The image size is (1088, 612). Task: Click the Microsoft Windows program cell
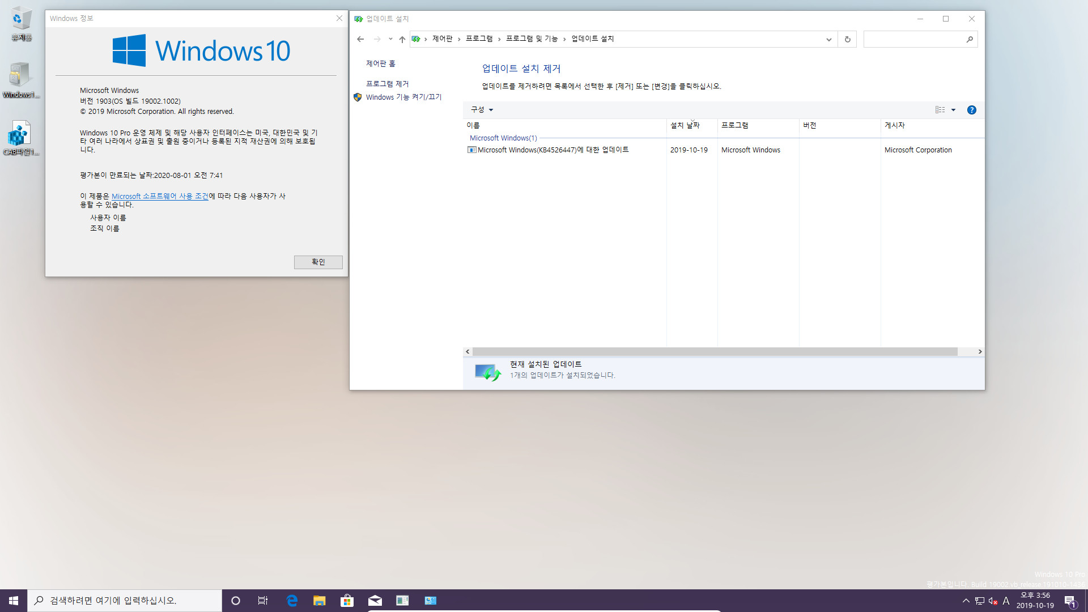point(751,150)
